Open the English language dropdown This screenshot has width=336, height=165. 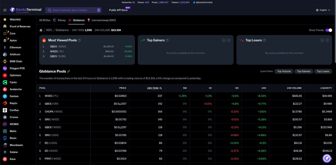tap(323, 10)
